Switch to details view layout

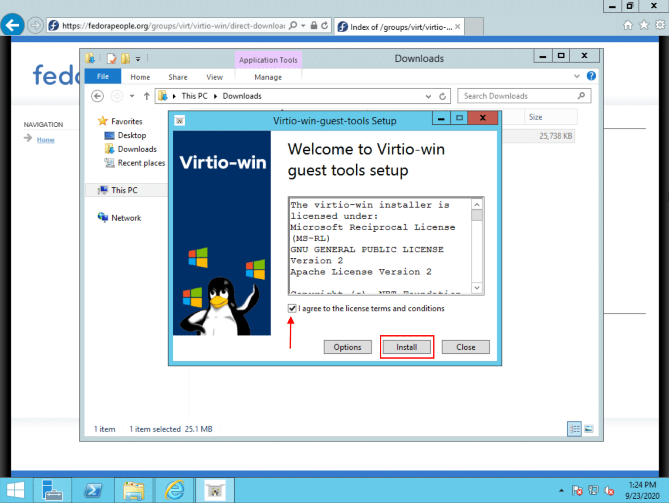574,429
